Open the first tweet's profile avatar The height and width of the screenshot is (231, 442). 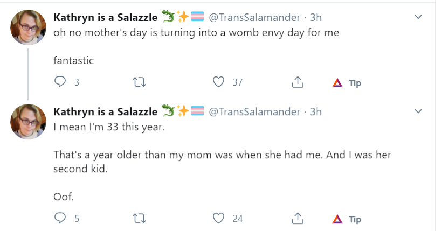(x=28, y=27)
